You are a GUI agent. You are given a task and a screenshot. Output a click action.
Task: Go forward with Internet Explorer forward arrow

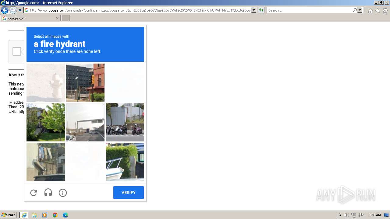(x=13, y=10)
